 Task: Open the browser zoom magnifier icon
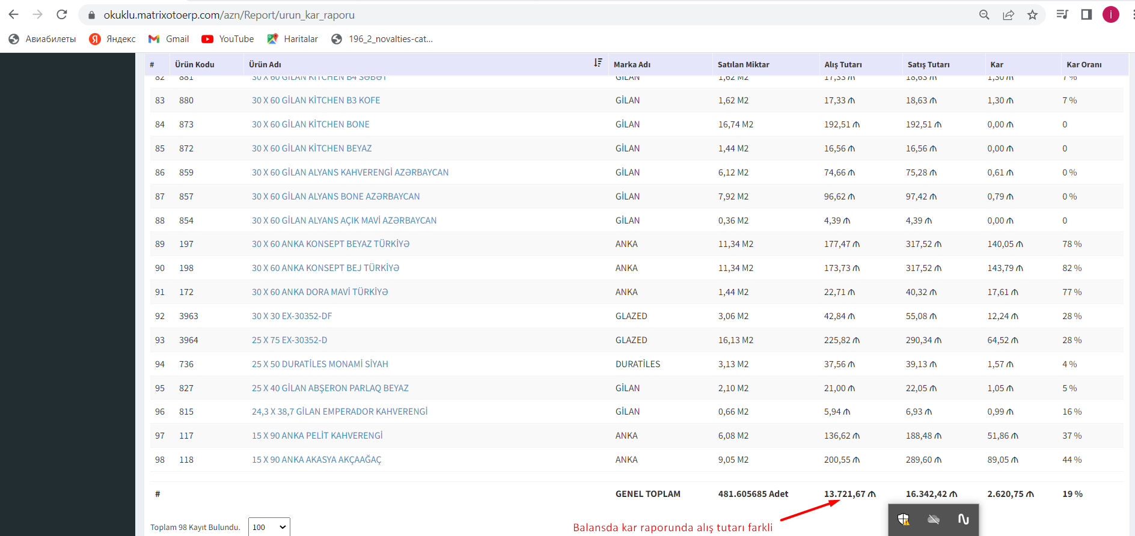click(x=984, y=15)
